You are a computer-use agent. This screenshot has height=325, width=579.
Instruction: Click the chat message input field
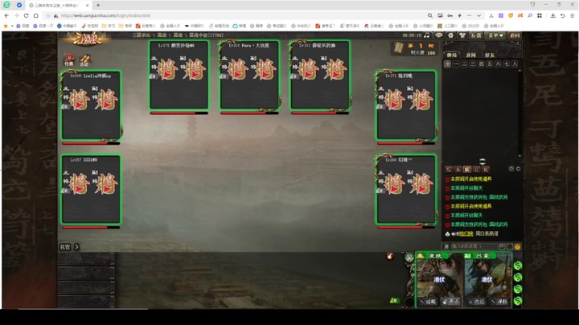tap(474, 246)
